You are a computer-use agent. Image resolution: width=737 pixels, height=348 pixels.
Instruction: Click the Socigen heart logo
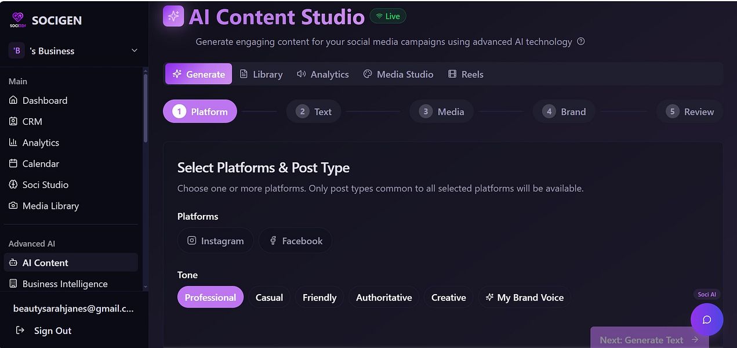point(17,20)
